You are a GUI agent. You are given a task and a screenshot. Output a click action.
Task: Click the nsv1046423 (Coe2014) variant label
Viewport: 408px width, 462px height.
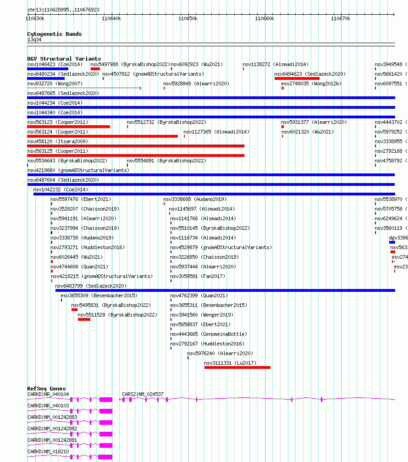55,64
